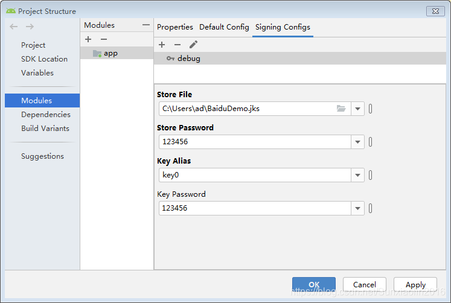
Task: Click the marker beside Key Alias field
Action: point(371,175)
